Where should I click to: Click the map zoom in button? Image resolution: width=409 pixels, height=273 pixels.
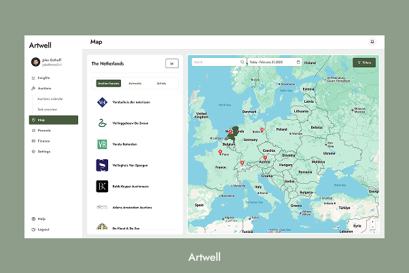click(372, 221)
